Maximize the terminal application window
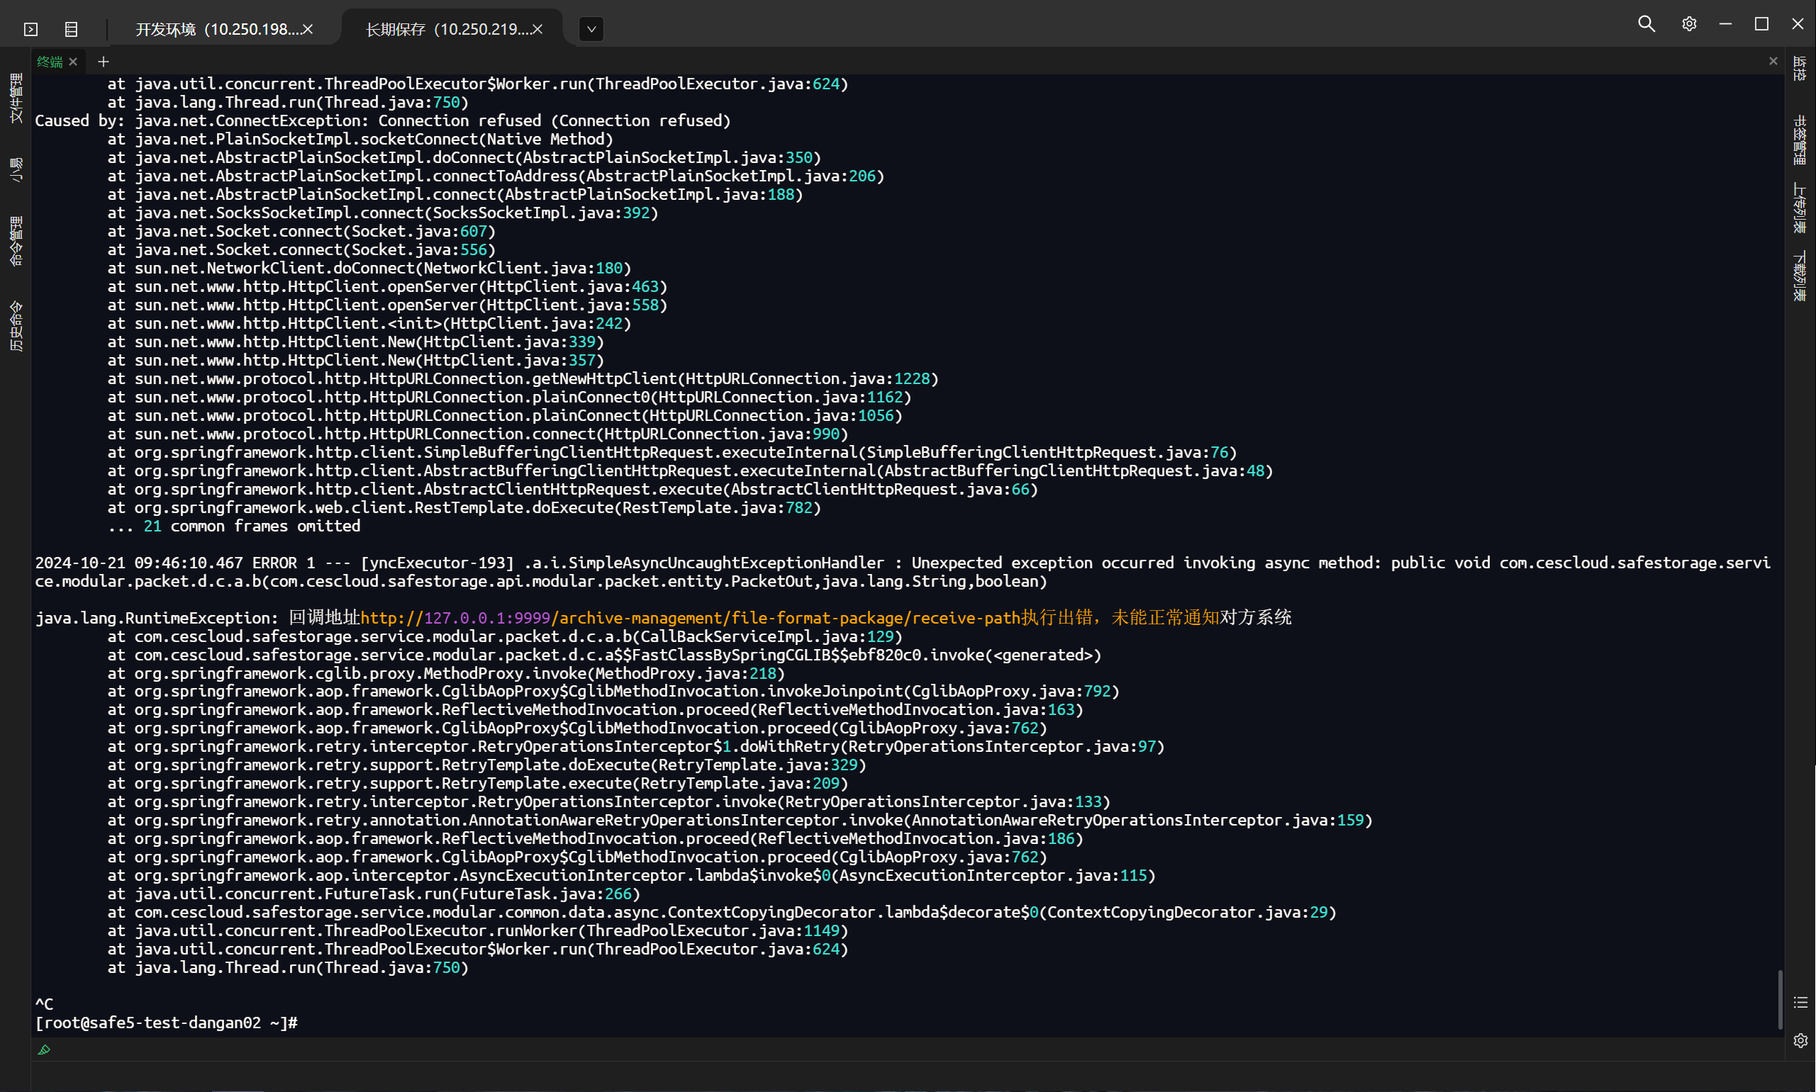Screen dimensions: 1816x1092 1761,23
